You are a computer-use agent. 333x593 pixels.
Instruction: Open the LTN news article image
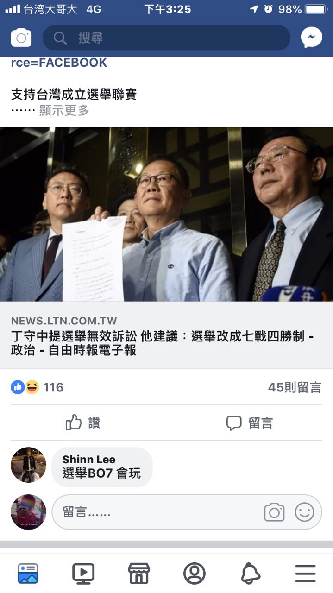point(166,214)
